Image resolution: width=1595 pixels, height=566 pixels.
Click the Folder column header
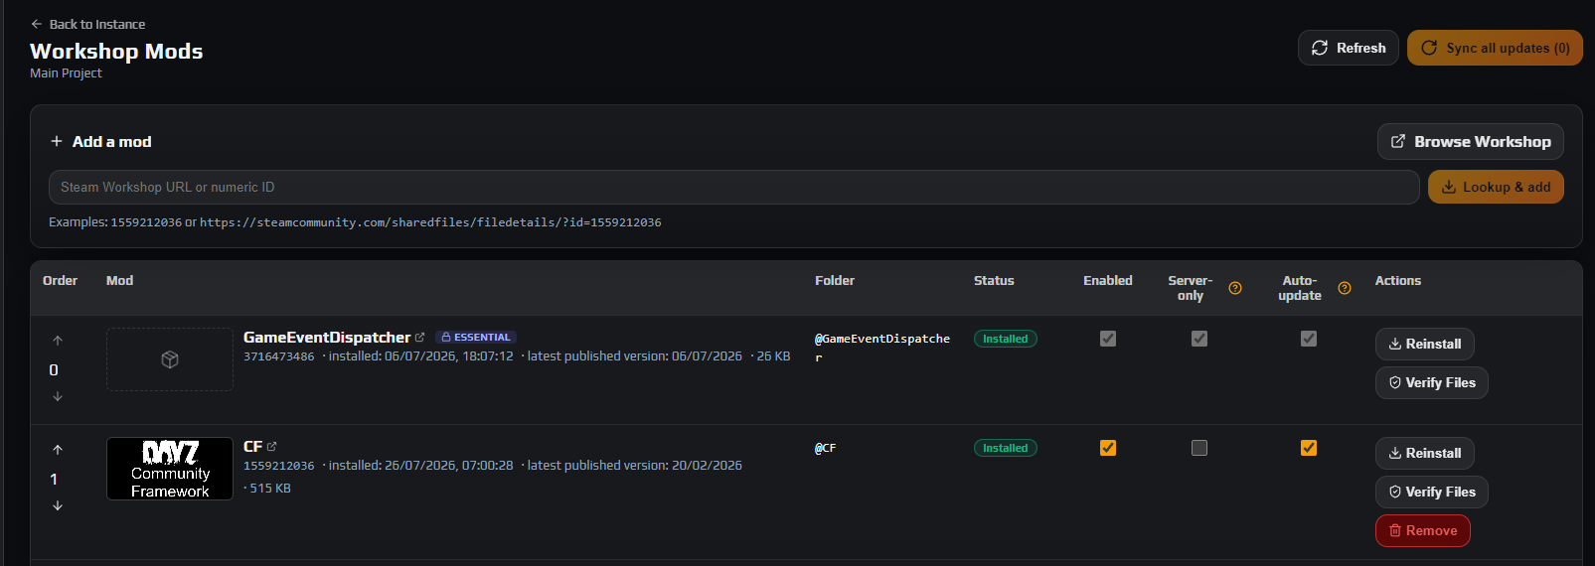(835, 281)
